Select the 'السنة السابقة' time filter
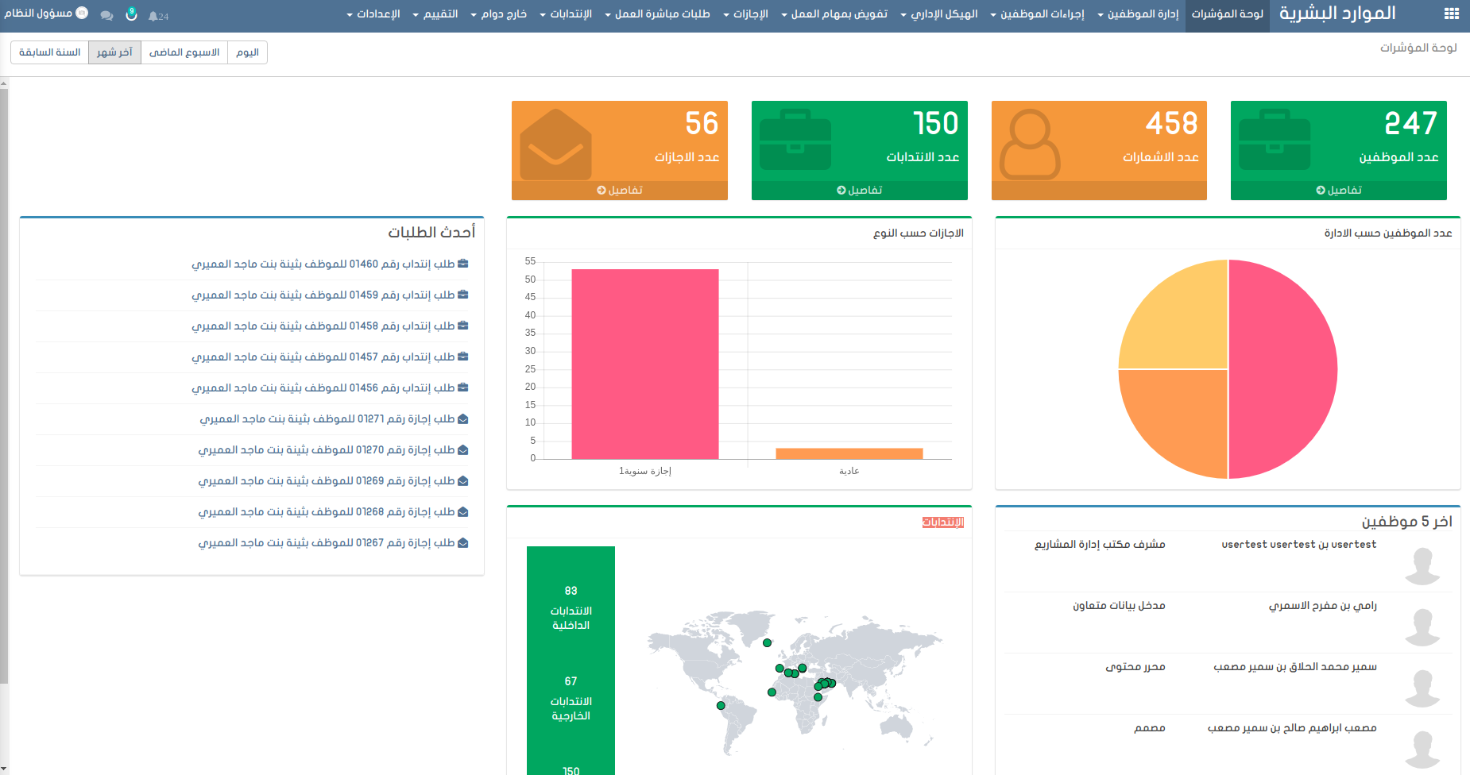 click(x=49, y=52)
